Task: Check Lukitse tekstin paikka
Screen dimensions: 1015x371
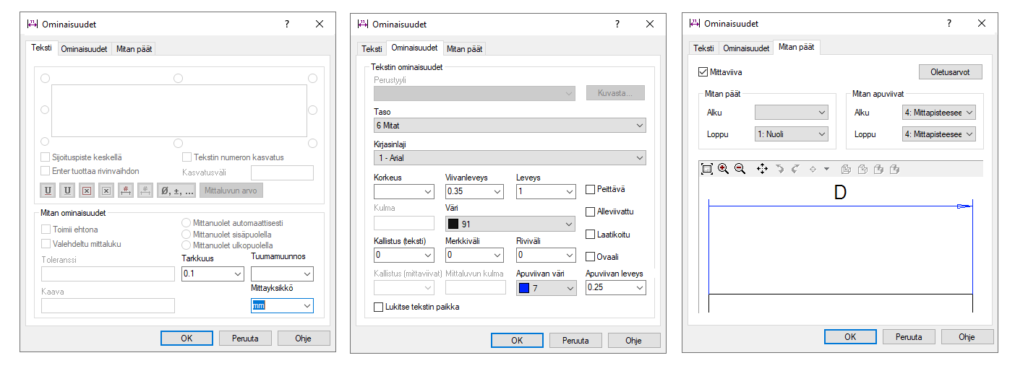Action: pos(378,307)
